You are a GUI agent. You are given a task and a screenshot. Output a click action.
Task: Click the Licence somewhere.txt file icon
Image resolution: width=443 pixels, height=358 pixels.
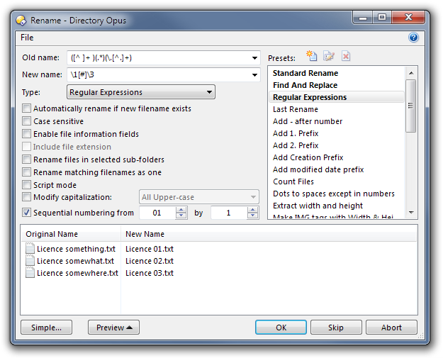[30, 273]
